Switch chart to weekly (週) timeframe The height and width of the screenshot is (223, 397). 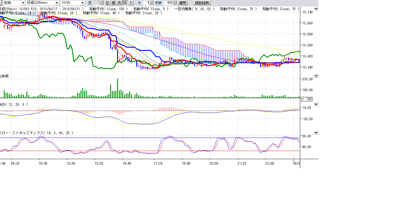[x=113, y=3]
